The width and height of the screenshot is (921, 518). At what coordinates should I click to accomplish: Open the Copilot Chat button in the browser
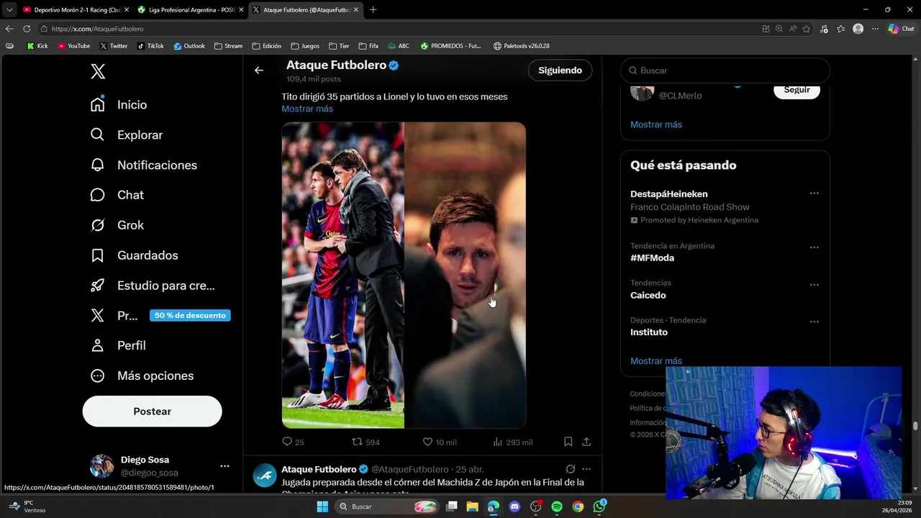click(x=901, y=29)
